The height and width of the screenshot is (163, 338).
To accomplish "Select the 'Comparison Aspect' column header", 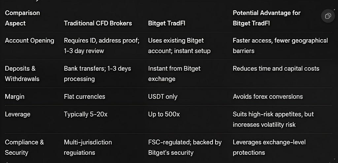I will coord(22,18).
